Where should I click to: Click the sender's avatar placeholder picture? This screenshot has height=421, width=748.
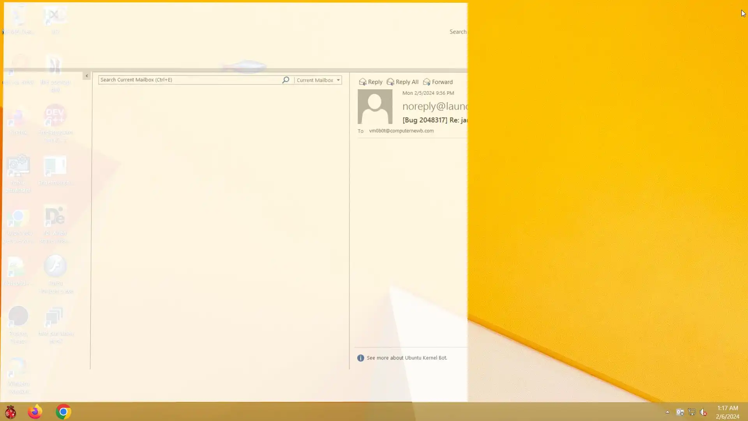(375, 106)
